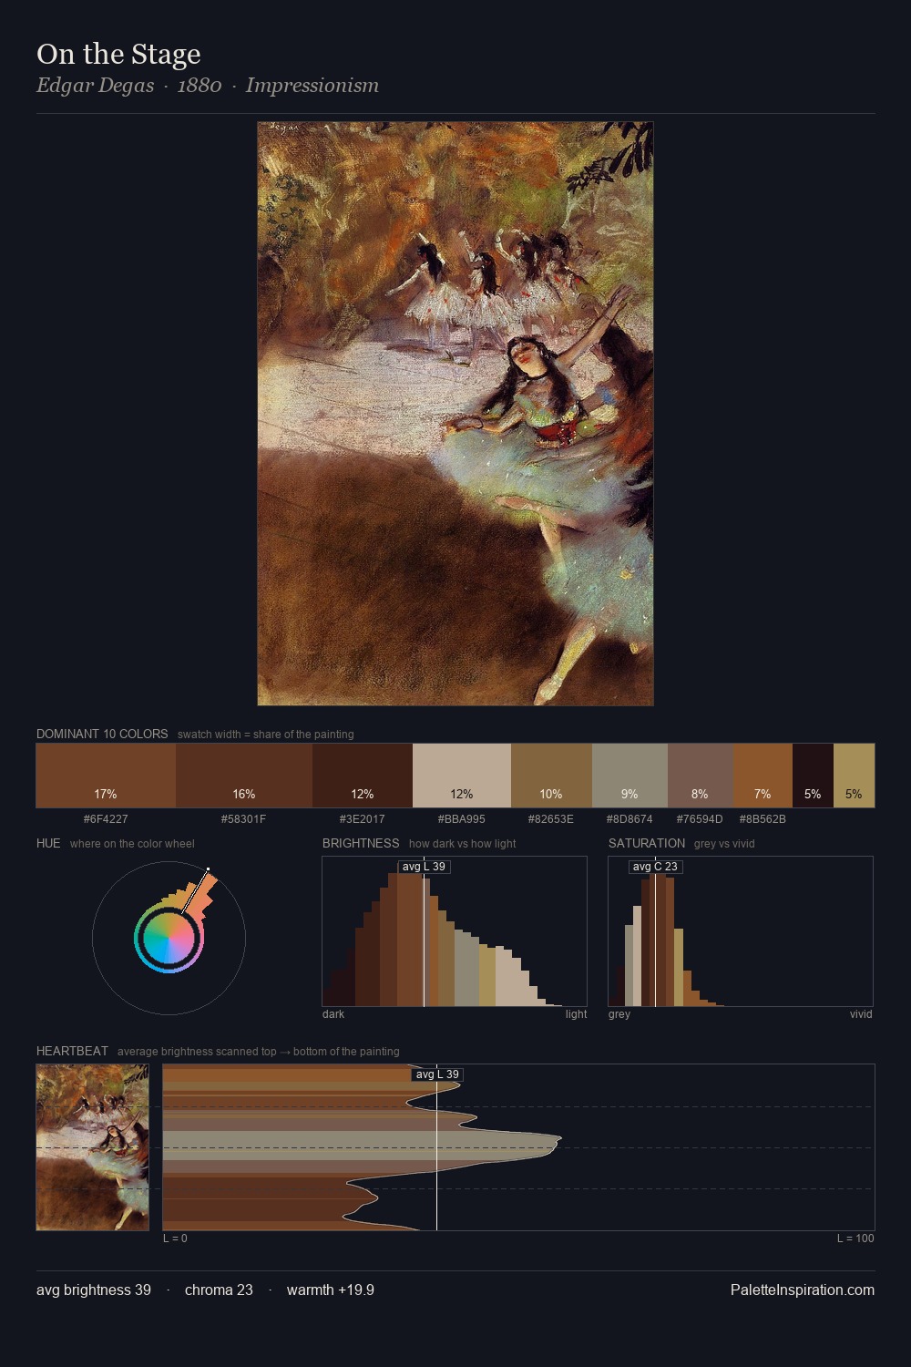This screenshot has height=1367, width=911.
Task: Click the avg C 23 label in Saturation chart
Action: [x=655, y=867]
